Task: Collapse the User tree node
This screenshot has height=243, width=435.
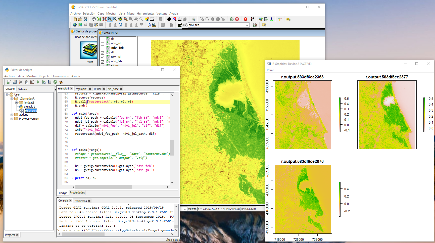Action: tap(7, 94)
